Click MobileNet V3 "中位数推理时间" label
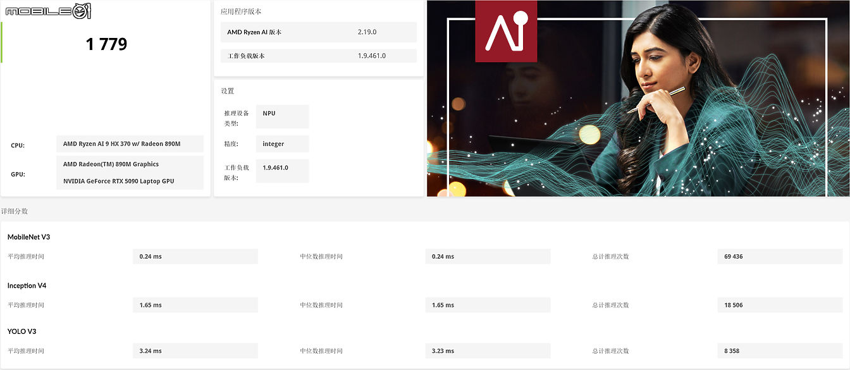 pyautogui.click(x=321, y=257)
